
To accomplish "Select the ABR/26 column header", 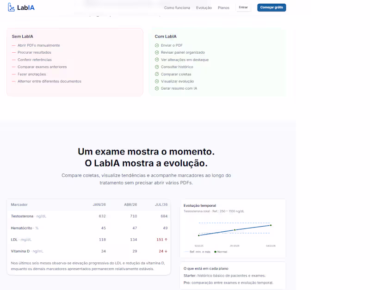I will (130, 204).
